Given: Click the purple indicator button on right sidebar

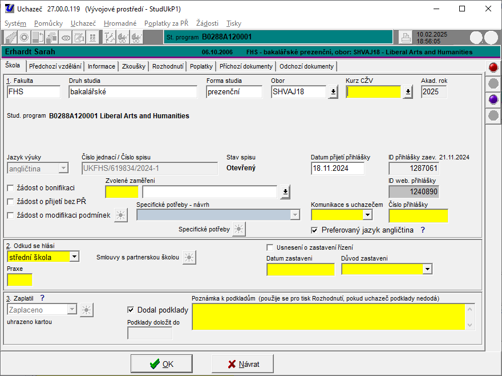Looking at the screenshot, I should pyautogui.click(x=494, y=99).
